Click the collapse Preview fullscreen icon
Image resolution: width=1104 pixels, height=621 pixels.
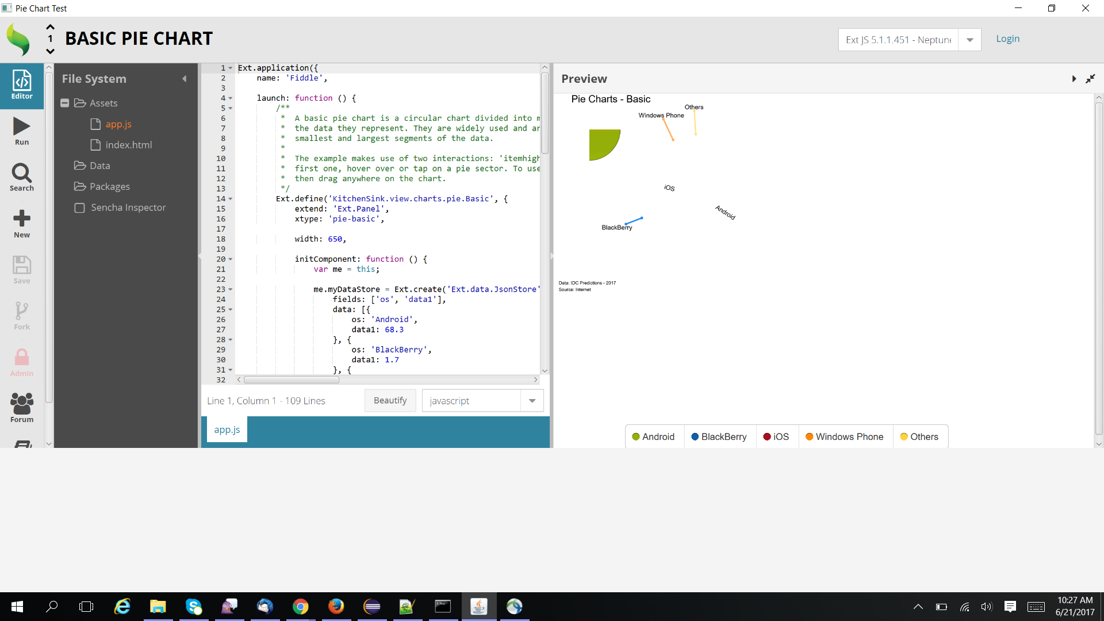pos(1090,79)
